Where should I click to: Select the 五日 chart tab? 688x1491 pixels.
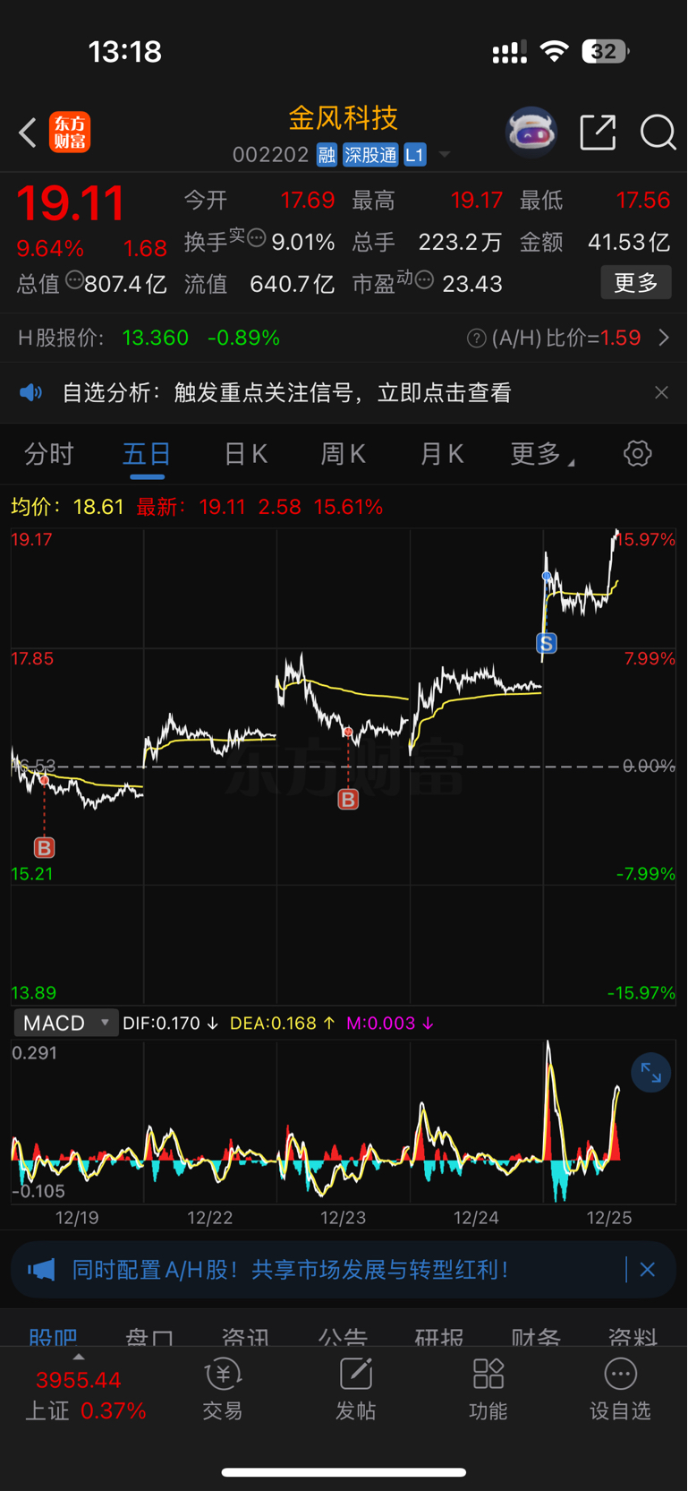[147, 454]
